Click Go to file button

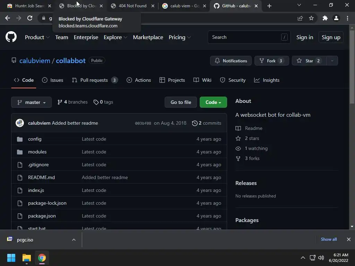[181, 102]
